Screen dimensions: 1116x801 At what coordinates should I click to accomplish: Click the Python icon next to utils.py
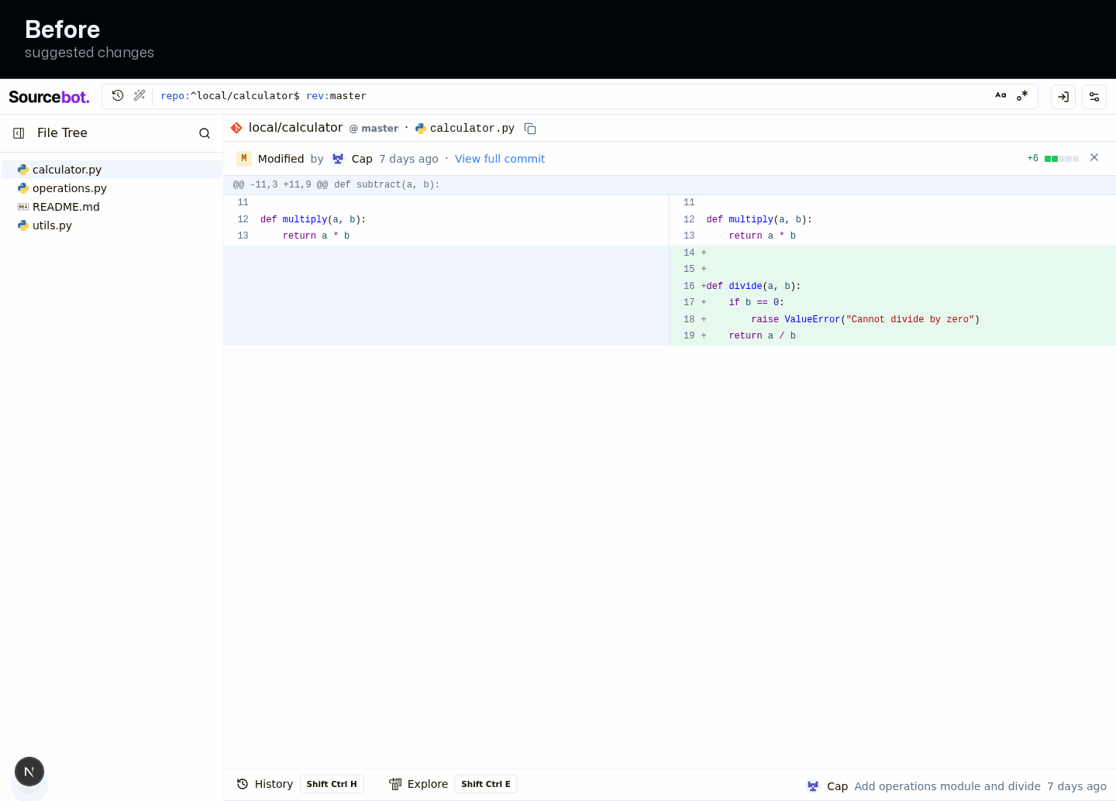coord(23,225)
